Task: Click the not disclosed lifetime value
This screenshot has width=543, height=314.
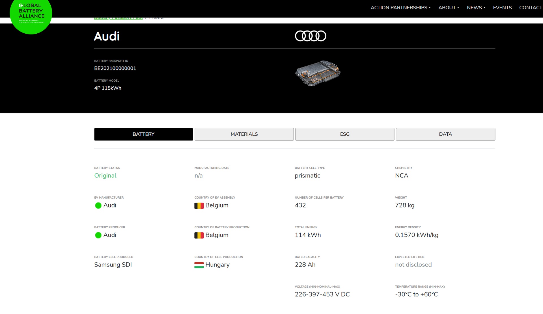Action: [x=413, y=265]
